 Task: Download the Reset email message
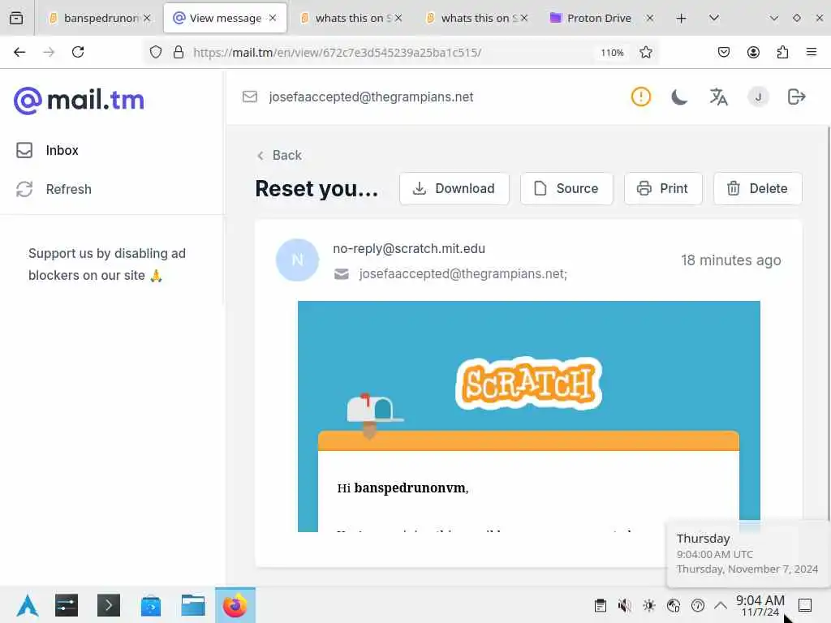click(454, 188)
